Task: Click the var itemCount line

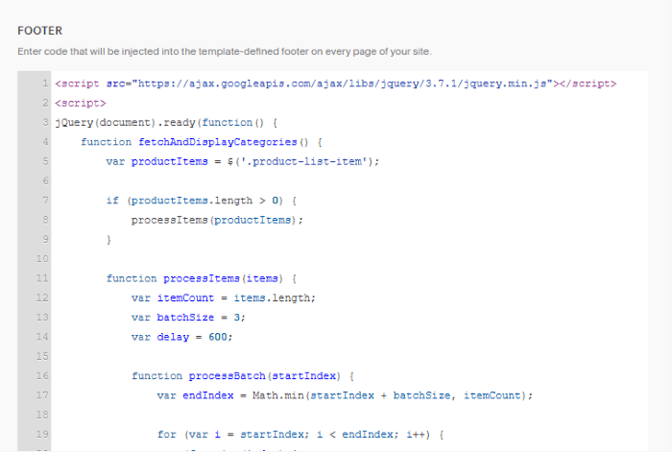Action: click(223, 297)
